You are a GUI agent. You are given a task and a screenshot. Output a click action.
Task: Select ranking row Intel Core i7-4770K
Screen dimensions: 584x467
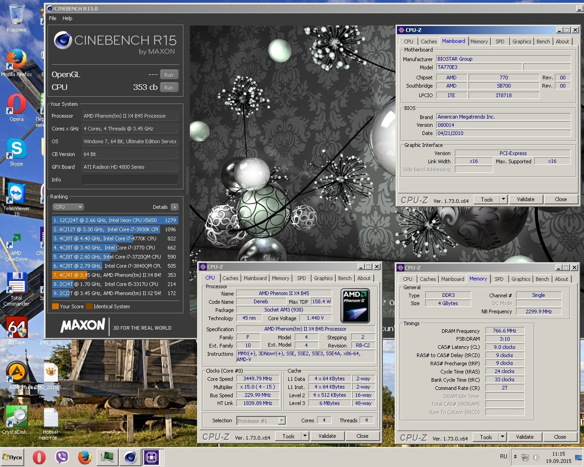point(115,239)
